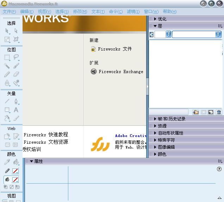Viewport: 224px width, 202px height.
Task: Set default stroke and fill colors
Action: click(x=6, y=187)
